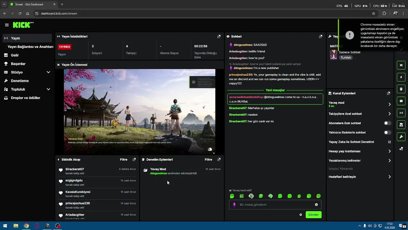Click the 00:22:56 stream duration value
Image resolution: width=408 pixels, height=230 pixels.
click(201, 46)
